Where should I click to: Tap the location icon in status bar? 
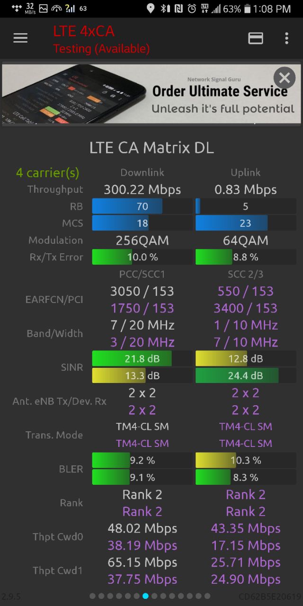tap(151, 9)
